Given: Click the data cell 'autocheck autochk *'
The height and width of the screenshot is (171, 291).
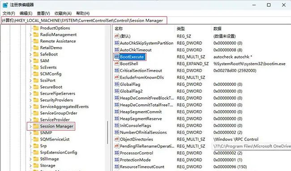Looking at the screenshot, I should click(x=232, y=57).
